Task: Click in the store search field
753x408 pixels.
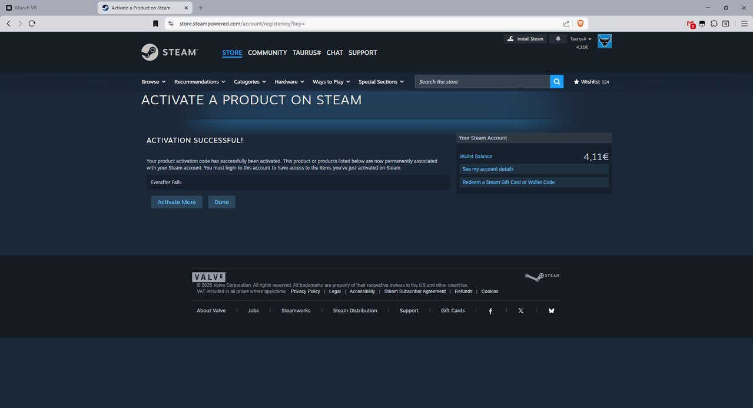Action: click(x=483, y=82)
